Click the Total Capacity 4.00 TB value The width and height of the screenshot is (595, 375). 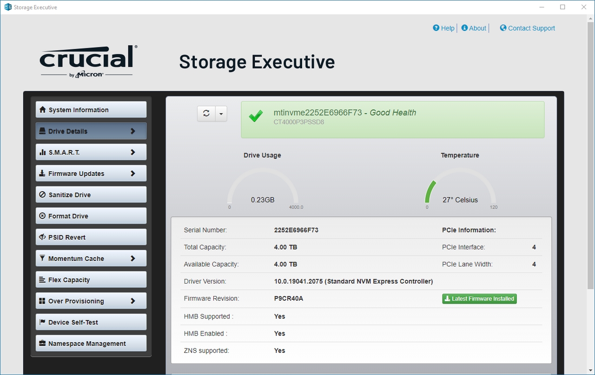click(285, 247)
